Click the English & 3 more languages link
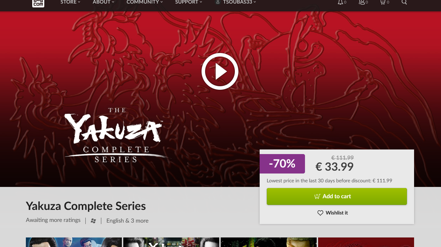 (127, 221)
